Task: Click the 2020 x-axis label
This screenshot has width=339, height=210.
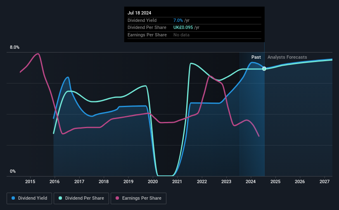Action: [x=153, y=181]
